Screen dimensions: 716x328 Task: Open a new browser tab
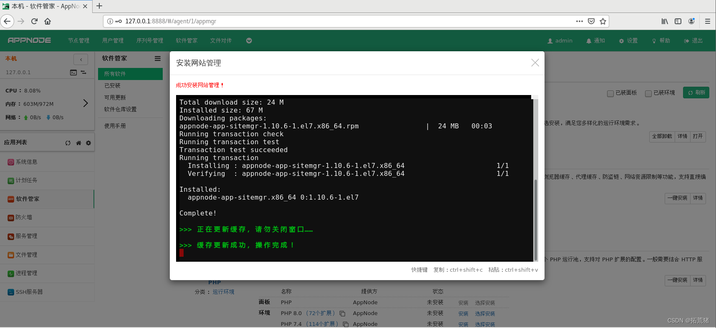tap(99, 6)
